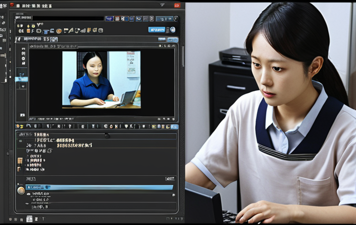
Task: Click the small outlined button above blue progress bar
Action: point(170,179)
